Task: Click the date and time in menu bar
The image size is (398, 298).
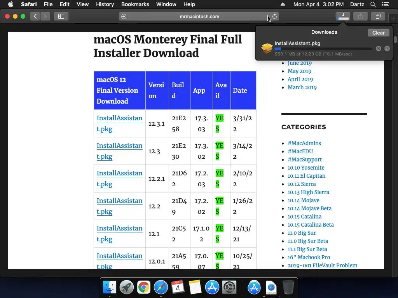Action: tap(319, 4)
